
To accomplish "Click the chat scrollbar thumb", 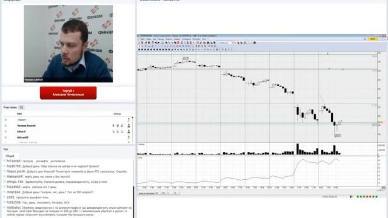I will (x=133, y=202).
